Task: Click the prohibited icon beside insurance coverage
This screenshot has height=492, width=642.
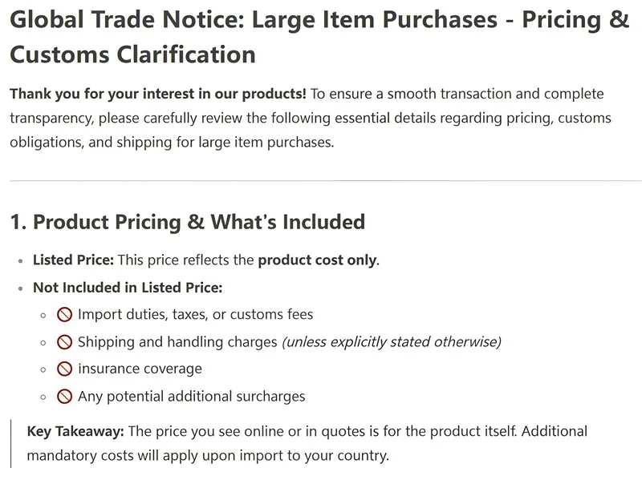Action: pos(65,369)
